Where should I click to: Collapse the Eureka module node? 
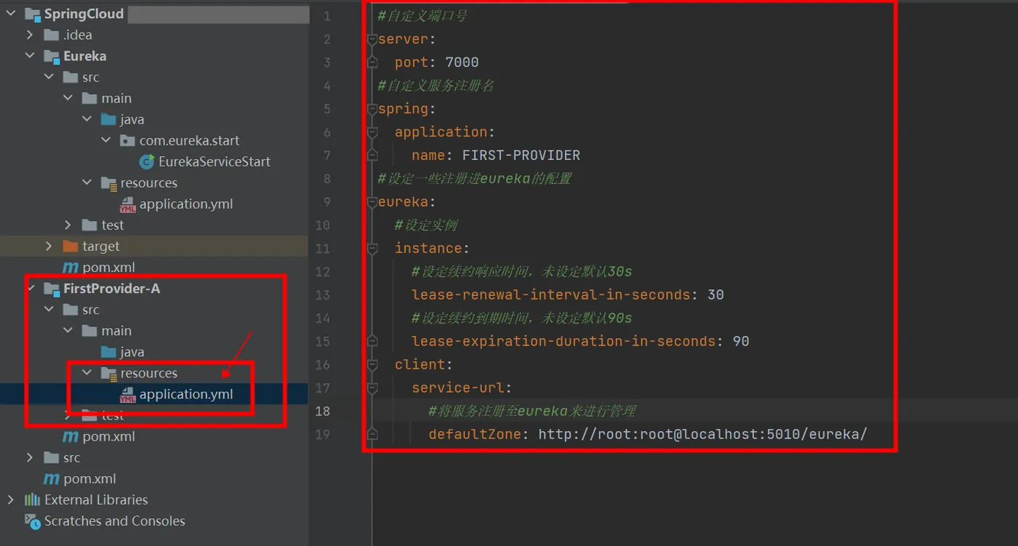[x=30, y=56]
